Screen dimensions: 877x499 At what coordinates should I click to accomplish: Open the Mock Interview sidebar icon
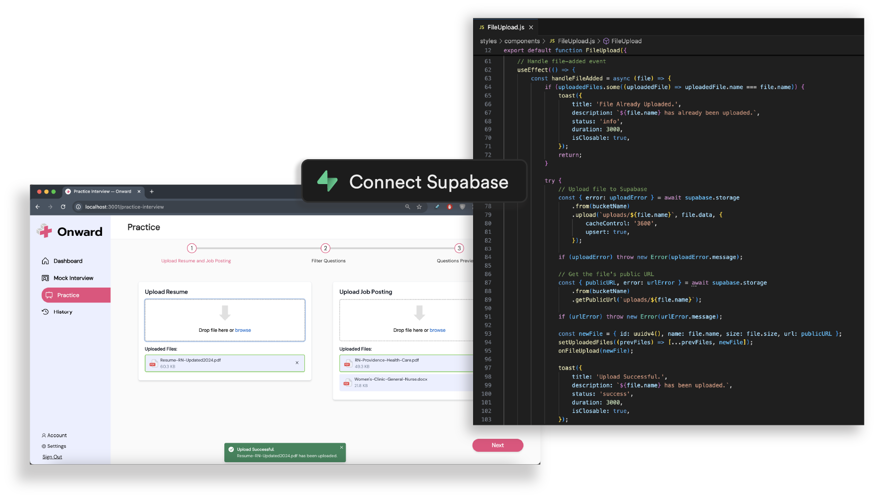click(x=46, y=278)
